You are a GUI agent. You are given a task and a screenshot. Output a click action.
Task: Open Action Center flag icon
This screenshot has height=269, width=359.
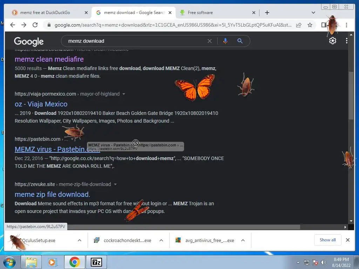pyautogui.click(x=315, y=262)
